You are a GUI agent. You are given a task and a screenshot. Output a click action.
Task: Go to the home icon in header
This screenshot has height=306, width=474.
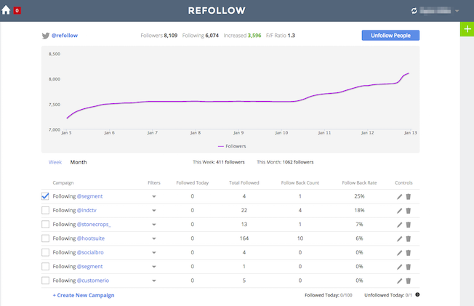[6, 10]
